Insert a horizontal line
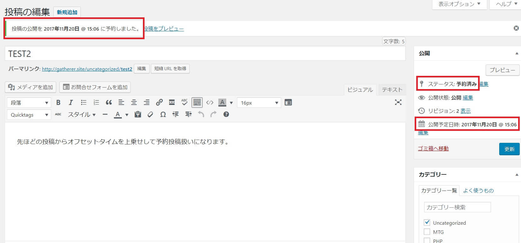This screenshot has height=243, width=521. (105, 114)
